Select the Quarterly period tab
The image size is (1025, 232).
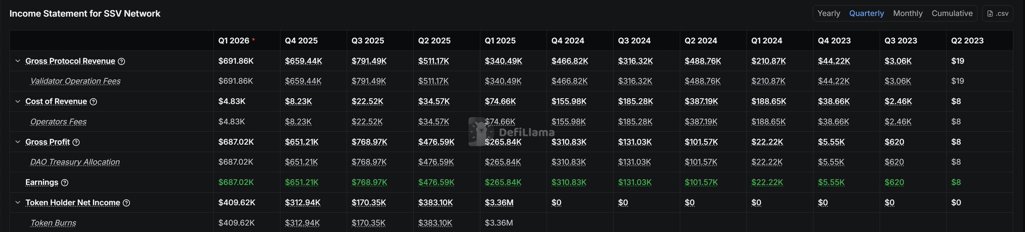point(866,13)
